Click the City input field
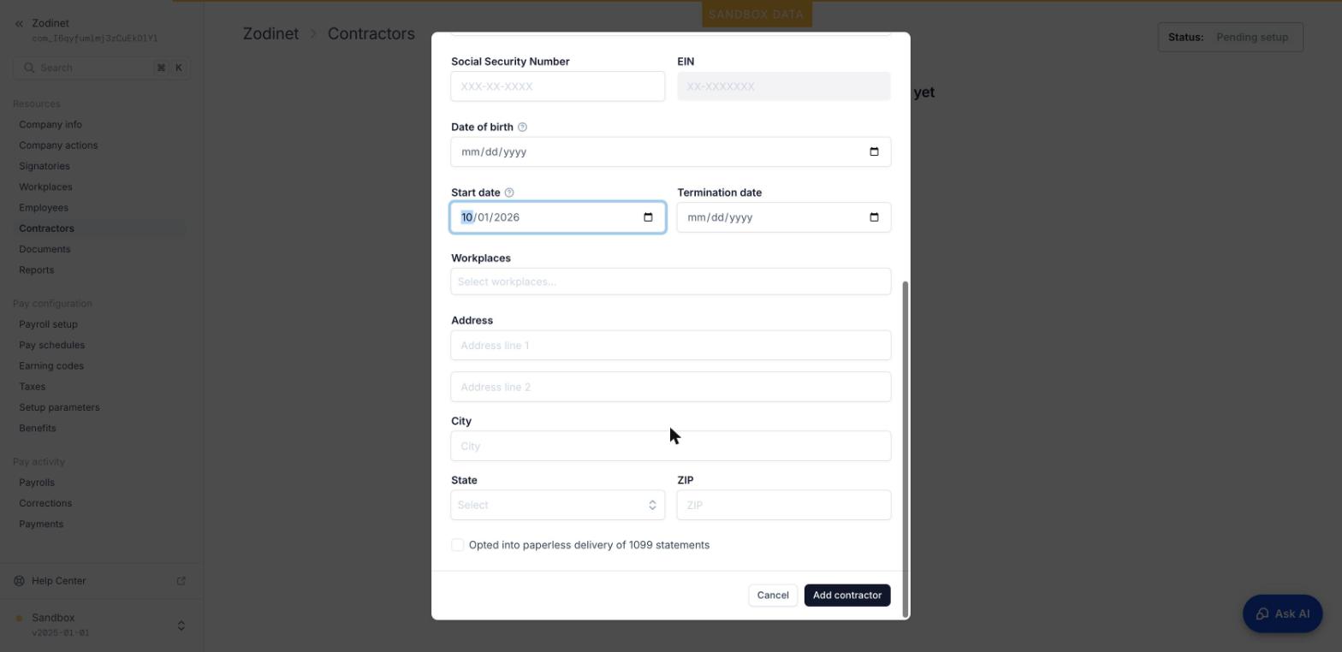Viewport: 1342px width, 652px height. click(671, 446)
